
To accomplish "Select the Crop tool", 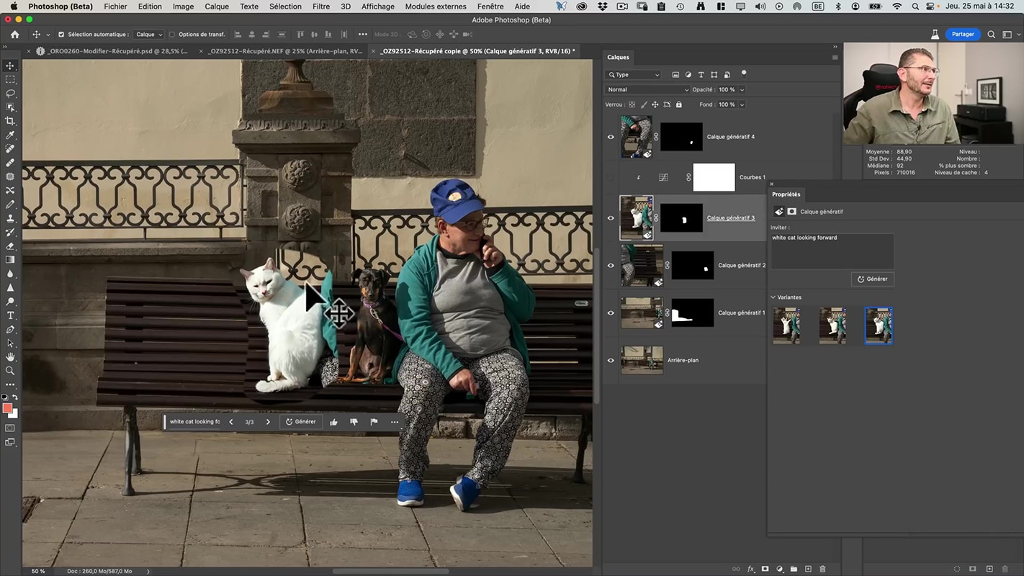I will pos(10,121).
